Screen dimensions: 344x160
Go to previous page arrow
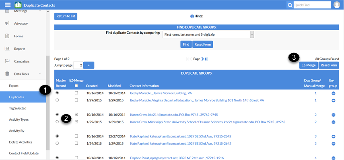[x=191, y=59]
